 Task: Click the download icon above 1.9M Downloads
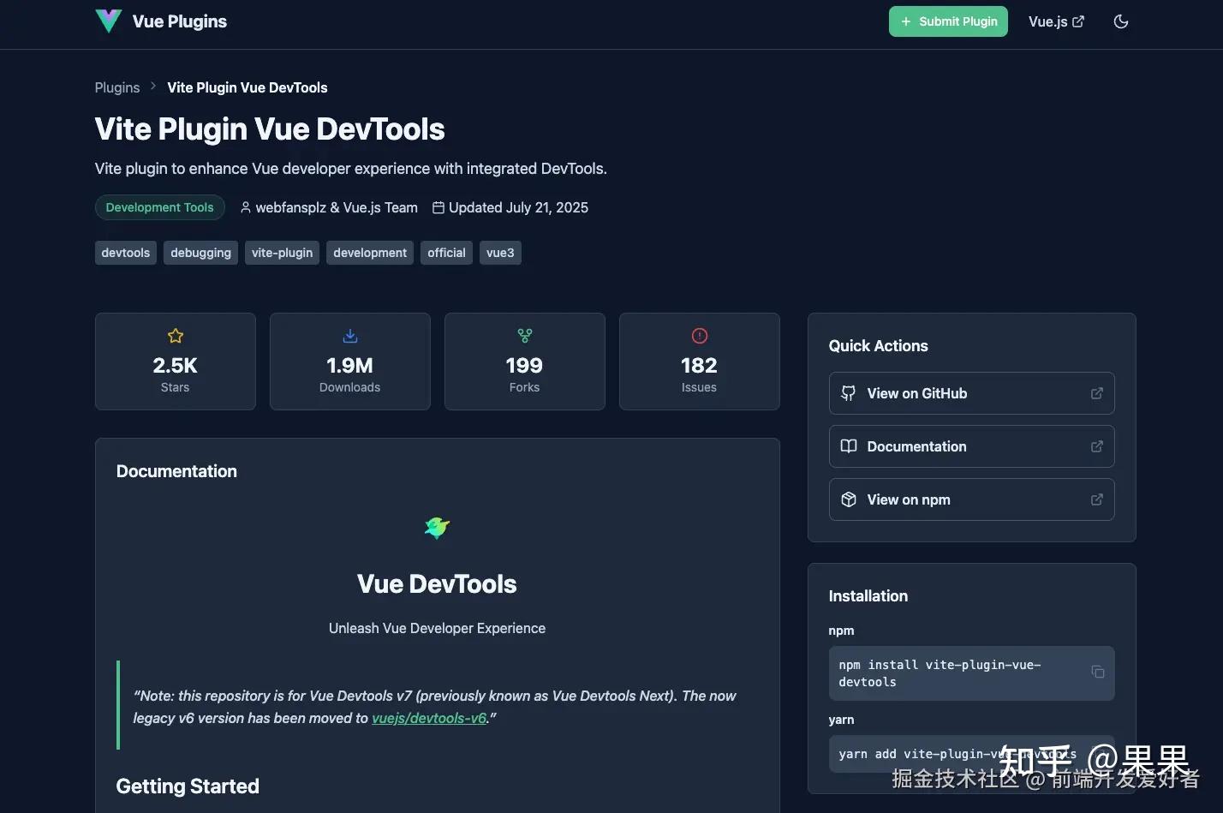tap(349, 336)
